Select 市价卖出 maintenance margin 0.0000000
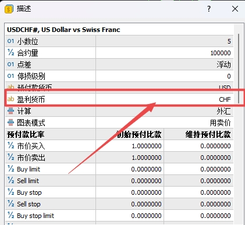The image size is (245, 225). click(x=215, y=158)
